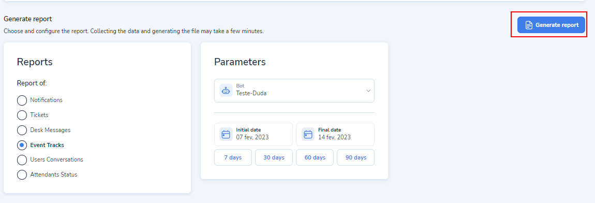This screenshot has width=595, height=203.
Task: Click the Parameters heading
Action: pyautogui.click(x=240, y=62)
